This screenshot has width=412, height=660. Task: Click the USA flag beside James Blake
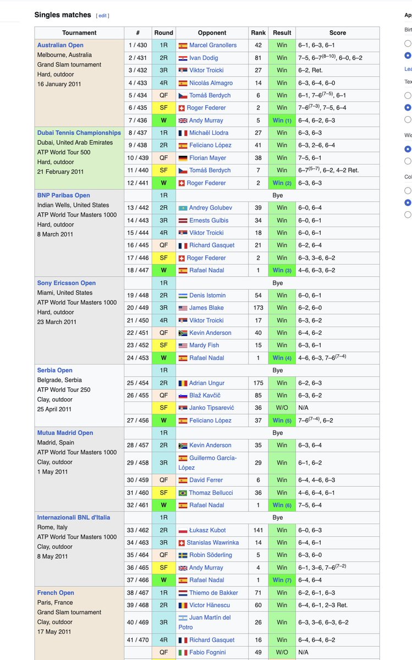pos(183,308)
